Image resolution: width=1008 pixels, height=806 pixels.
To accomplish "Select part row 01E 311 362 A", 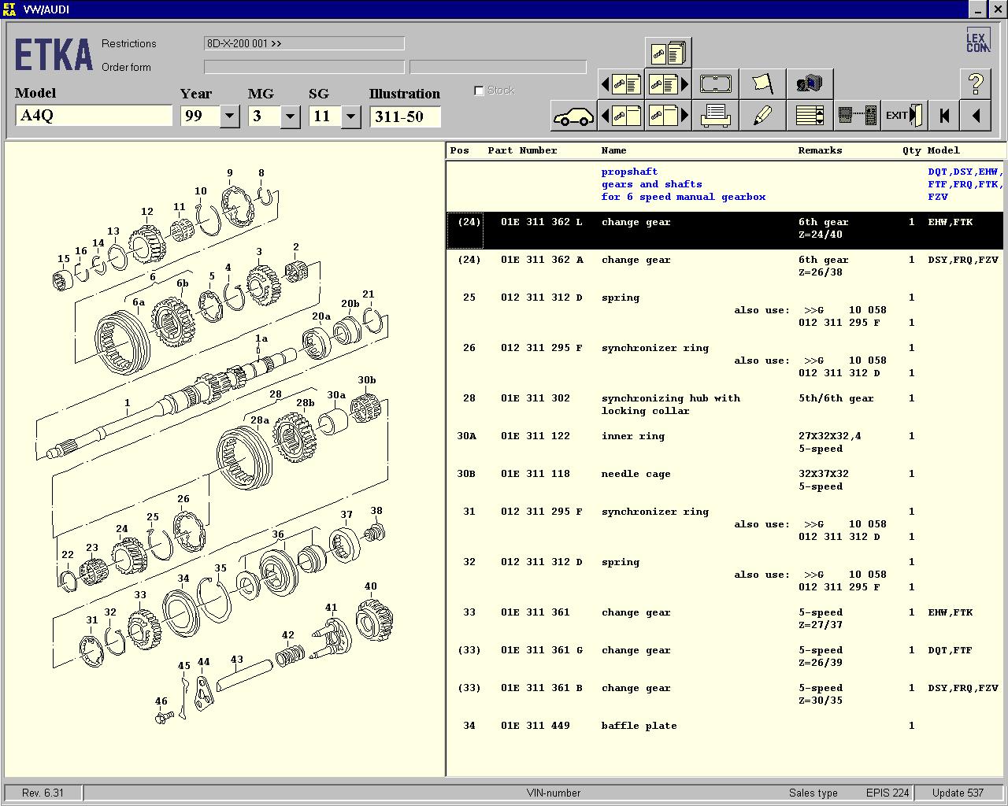I will (x=726, y=266).
